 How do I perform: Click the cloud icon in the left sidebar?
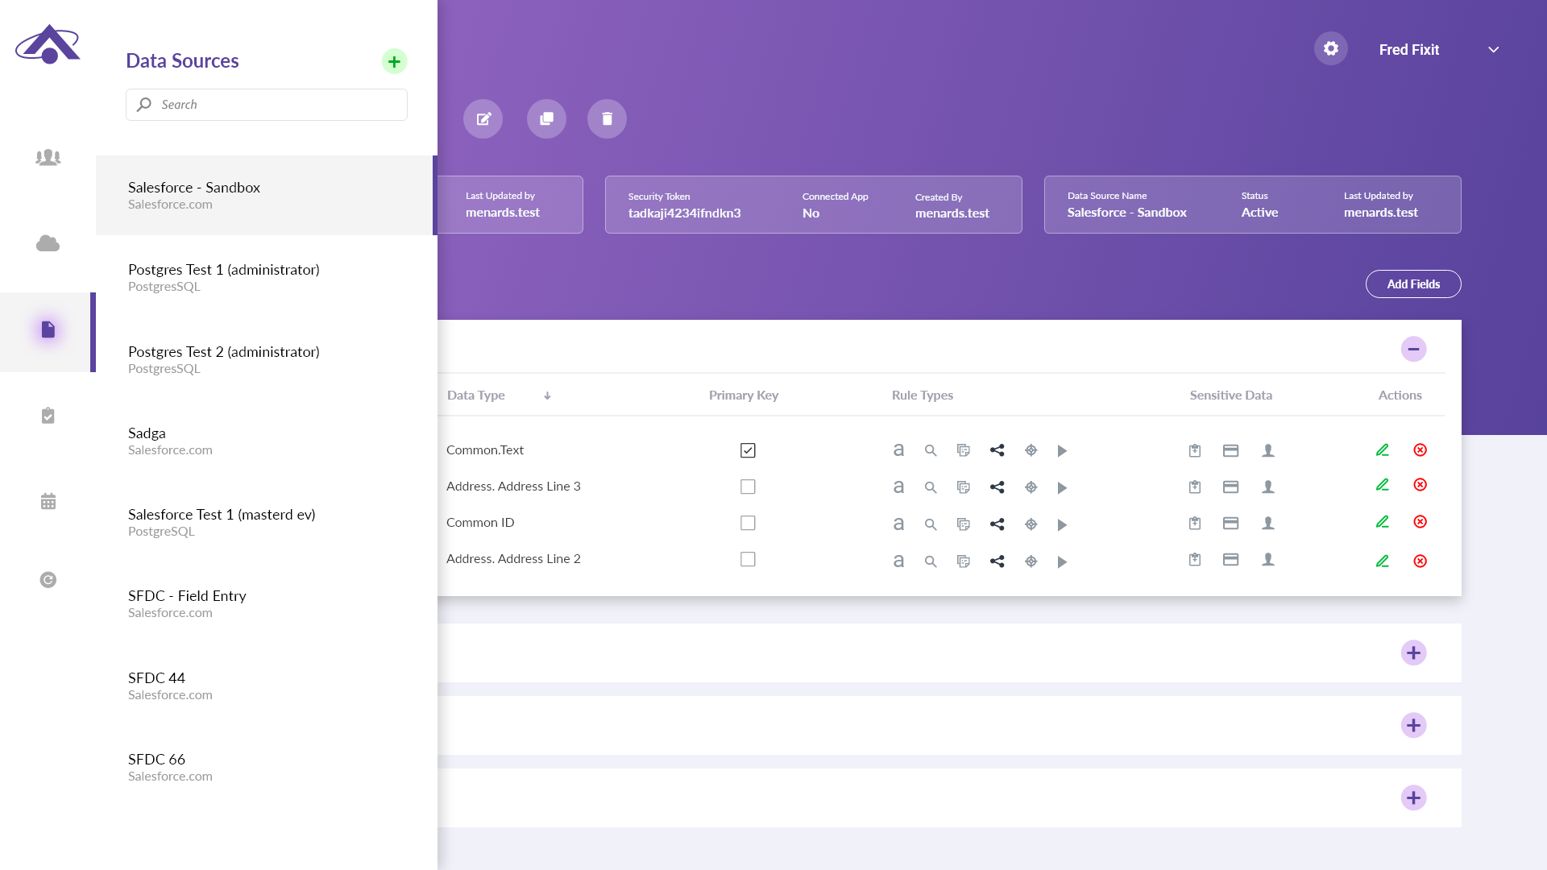pyautogui.click(x=48, y=243)
